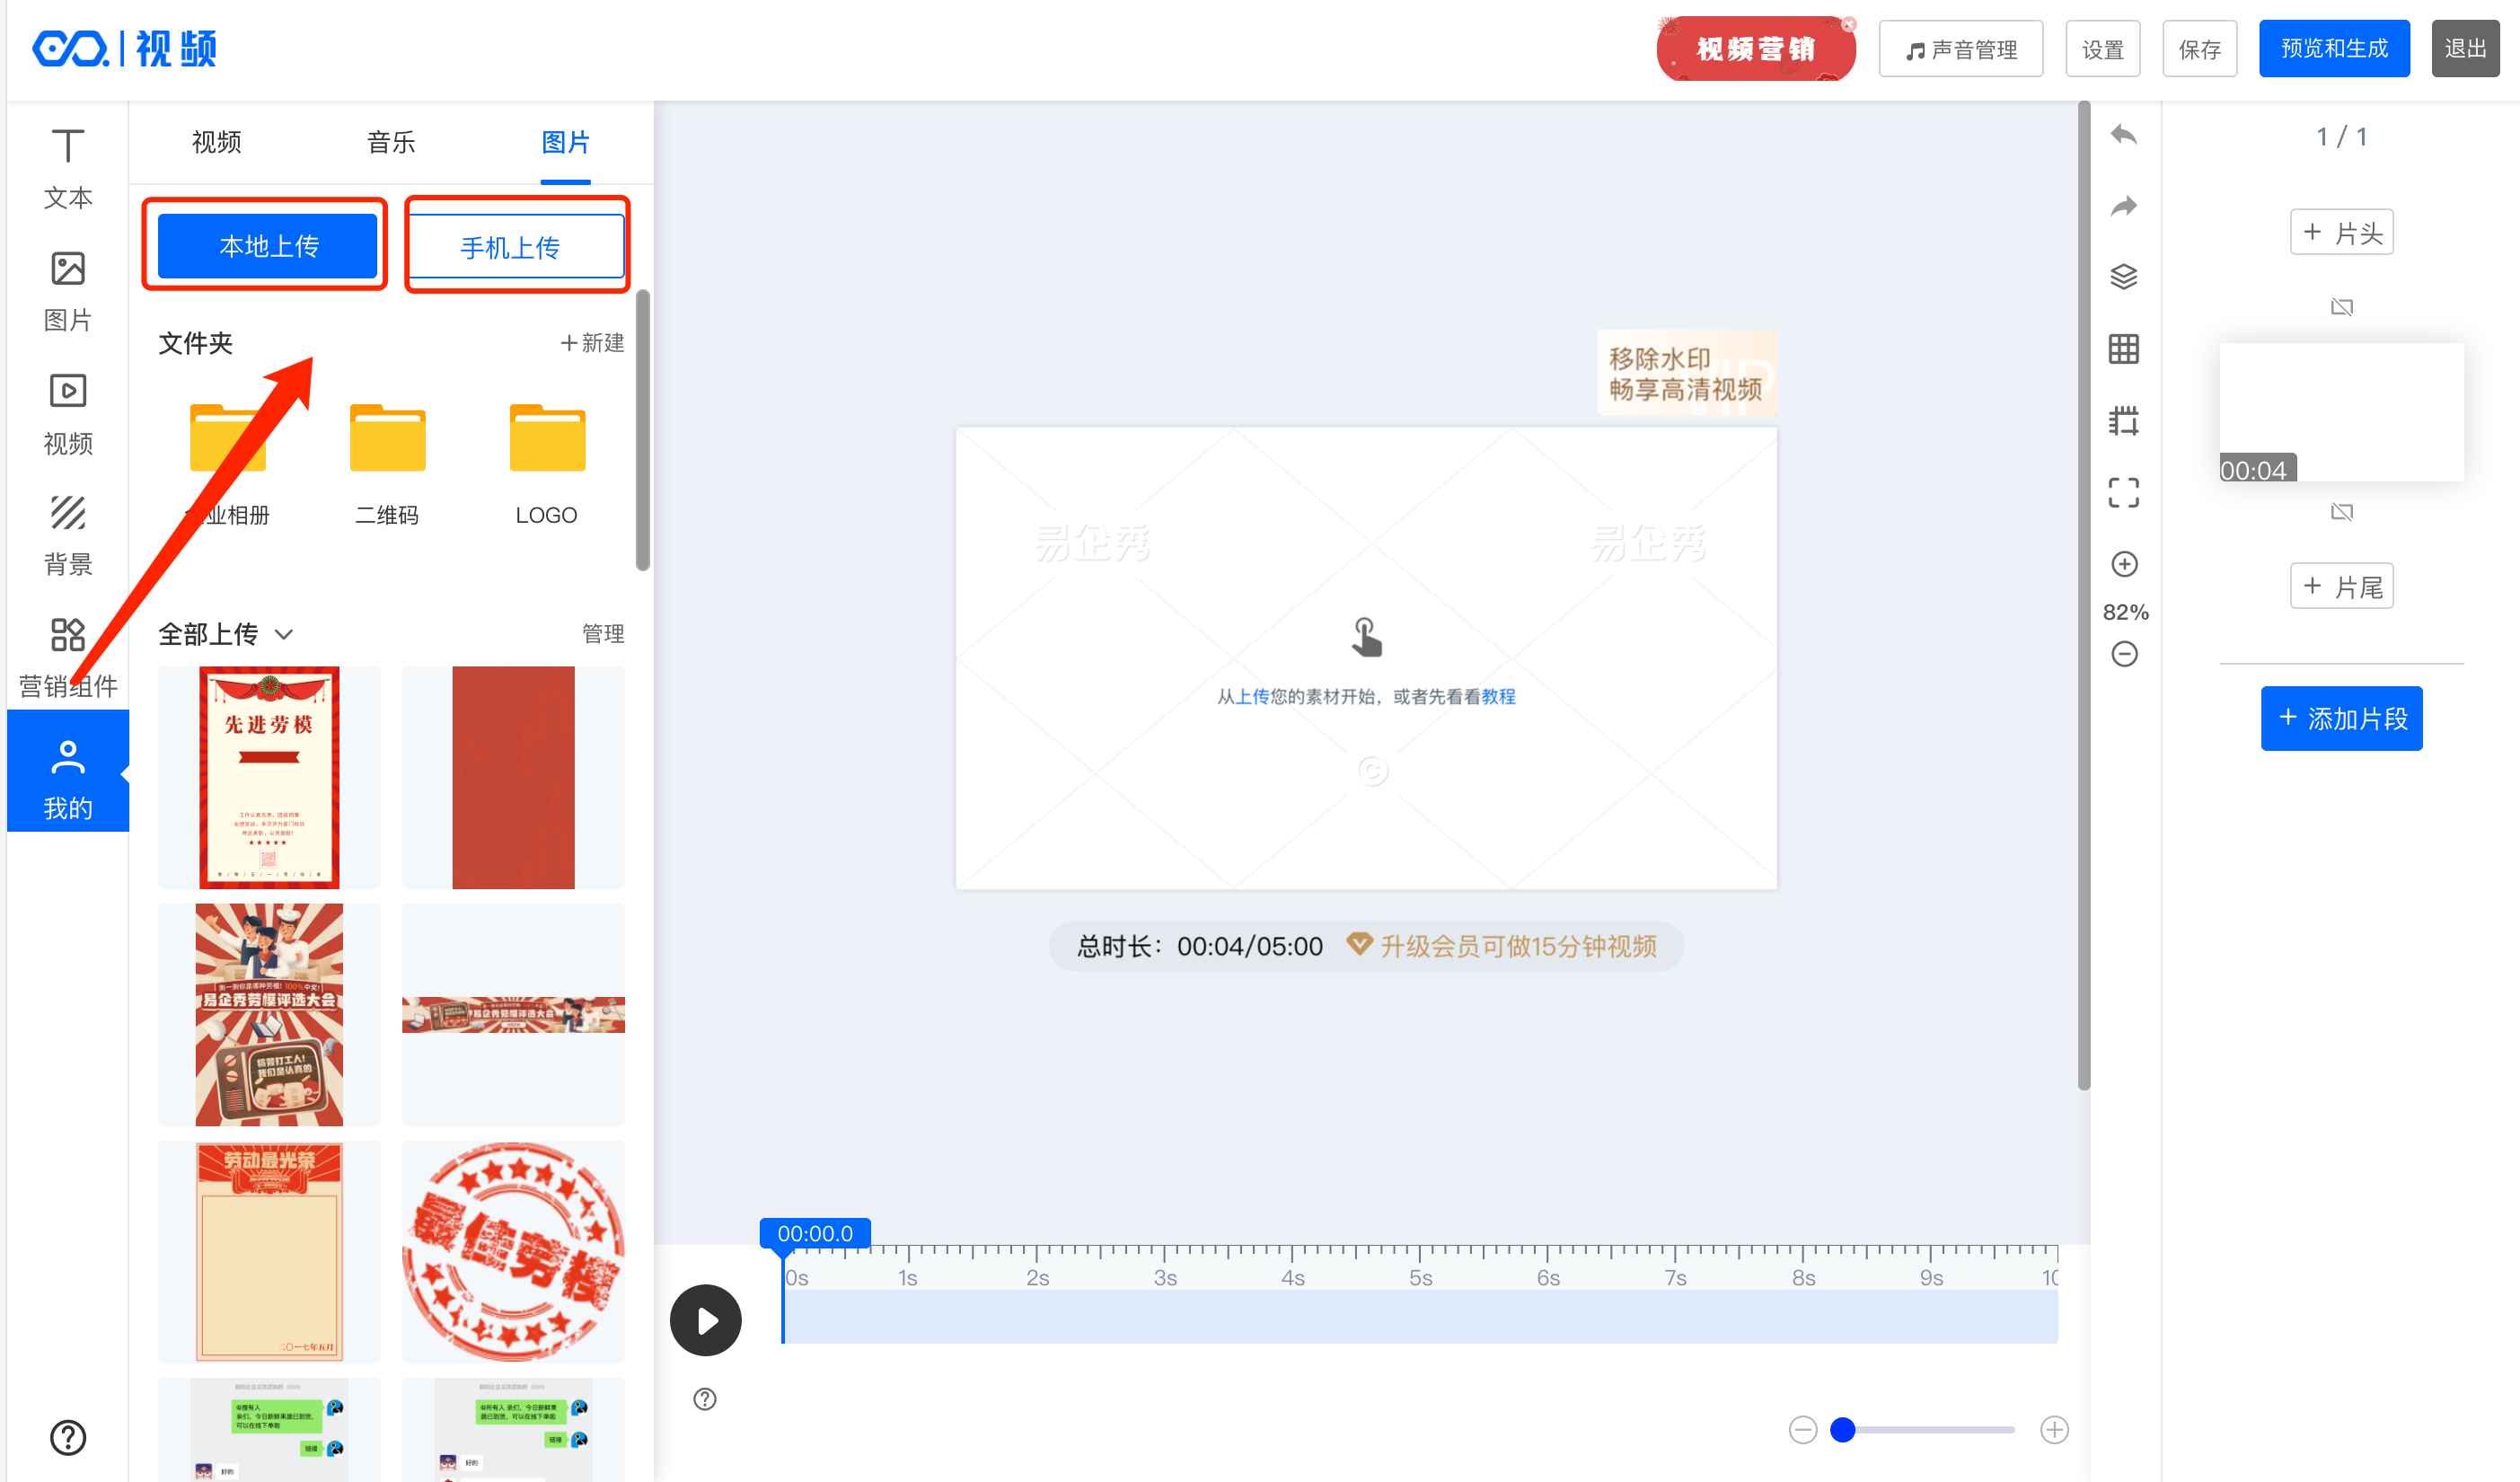
Task: Click the 本地上传 button
Action: tap(268, 246)
